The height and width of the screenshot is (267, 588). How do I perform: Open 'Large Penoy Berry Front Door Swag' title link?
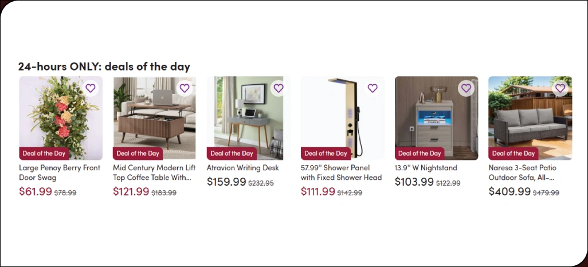60,172
